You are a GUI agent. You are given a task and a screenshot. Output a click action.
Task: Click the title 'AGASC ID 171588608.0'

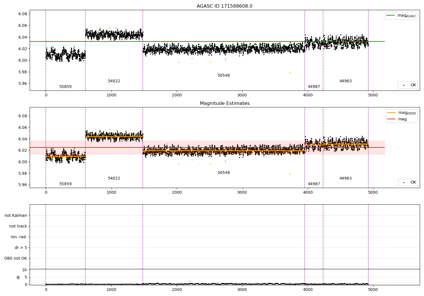(224, 6)
